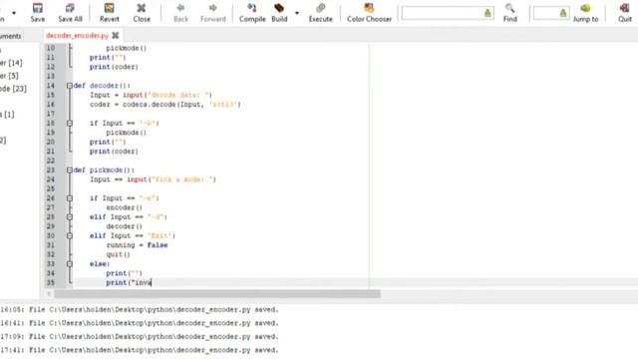Open the Build dropdown arrow
Screen dimensions: 638x359
click(x=297, y=13)
